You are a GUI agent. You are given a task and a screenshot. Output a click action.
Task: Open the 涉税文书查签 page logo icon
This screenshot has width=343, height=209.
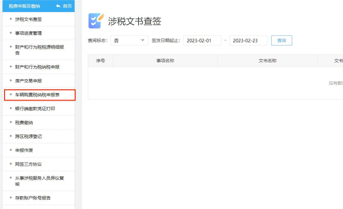click(x=96, y=21)
